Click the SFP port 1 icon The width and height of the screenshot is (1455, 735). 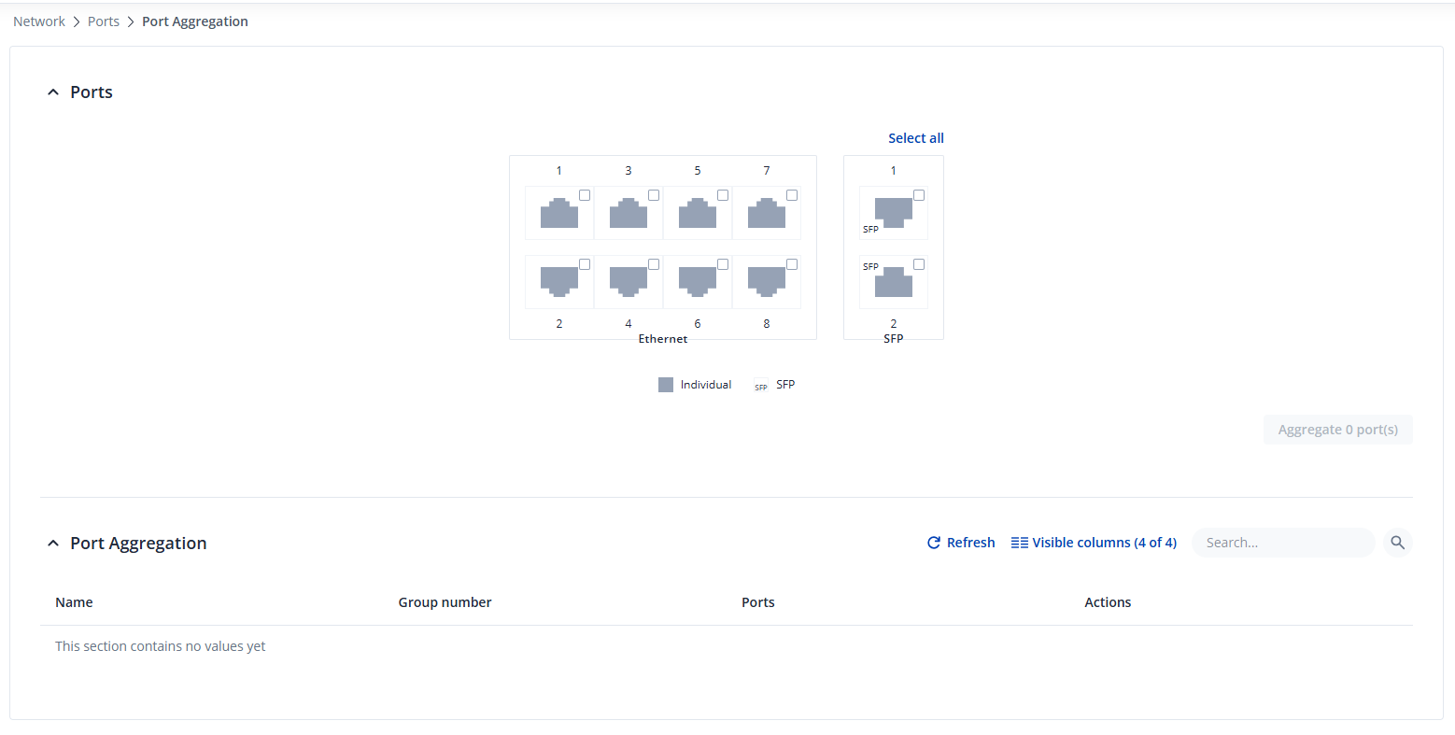(893, 213)
